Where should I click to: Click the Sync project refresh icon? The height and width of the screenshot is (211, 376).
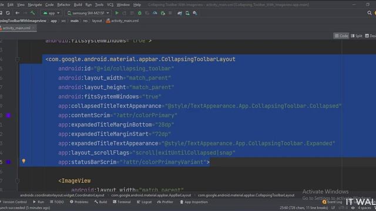8,13
